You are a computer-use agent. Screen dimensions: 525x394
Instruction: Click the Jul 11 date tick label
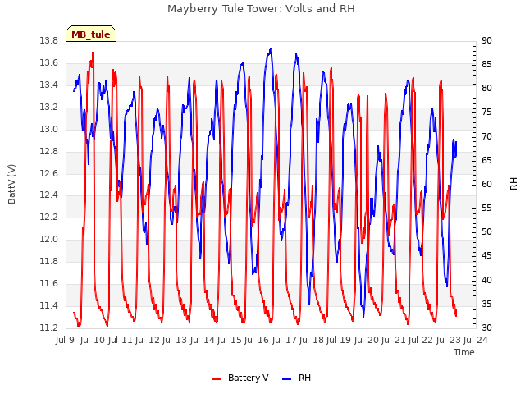[120, 340]
